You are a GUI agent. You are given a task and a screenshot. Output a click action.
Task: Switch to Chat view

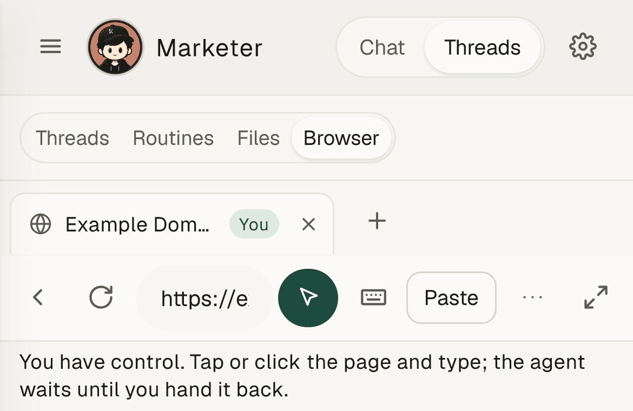(382, 47)
